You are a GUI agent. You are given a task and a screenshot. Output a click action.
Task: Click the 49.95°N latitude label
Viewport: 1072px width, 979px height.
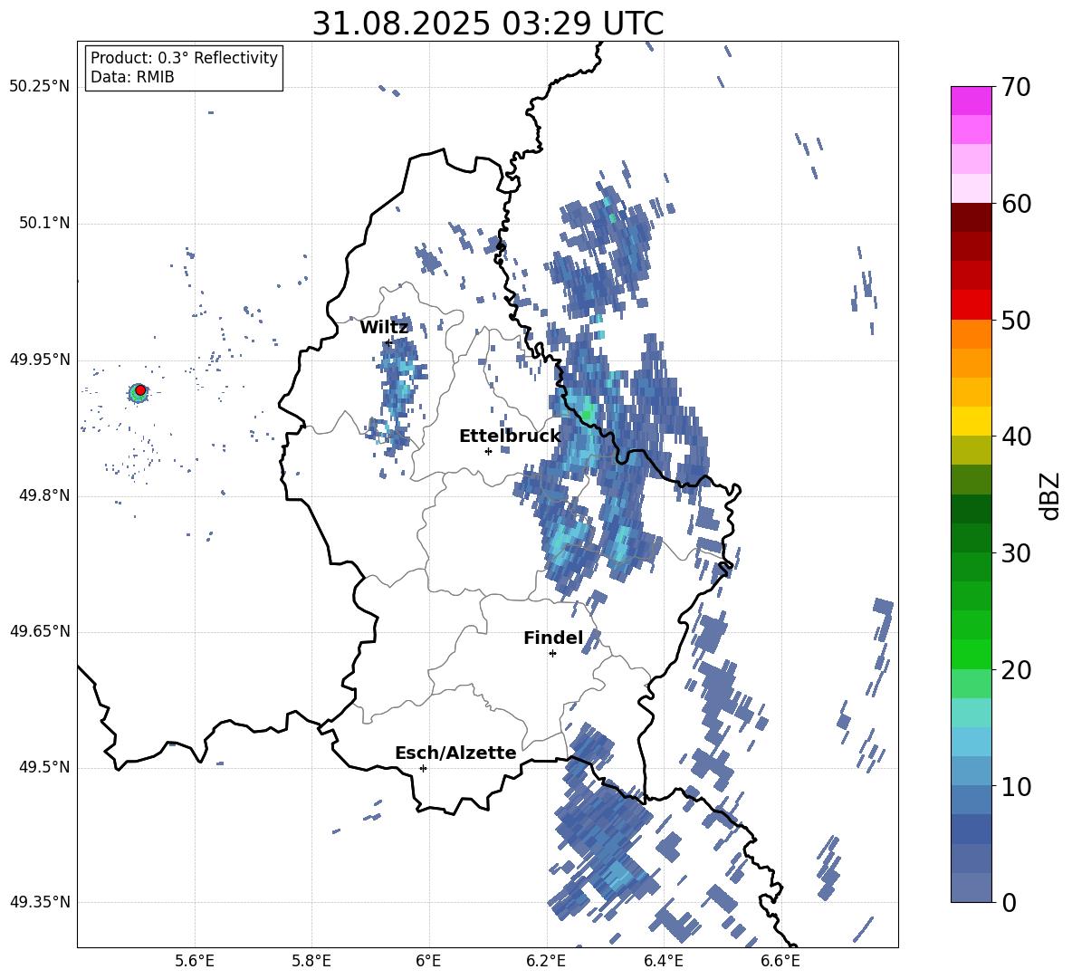click(40, 360)
